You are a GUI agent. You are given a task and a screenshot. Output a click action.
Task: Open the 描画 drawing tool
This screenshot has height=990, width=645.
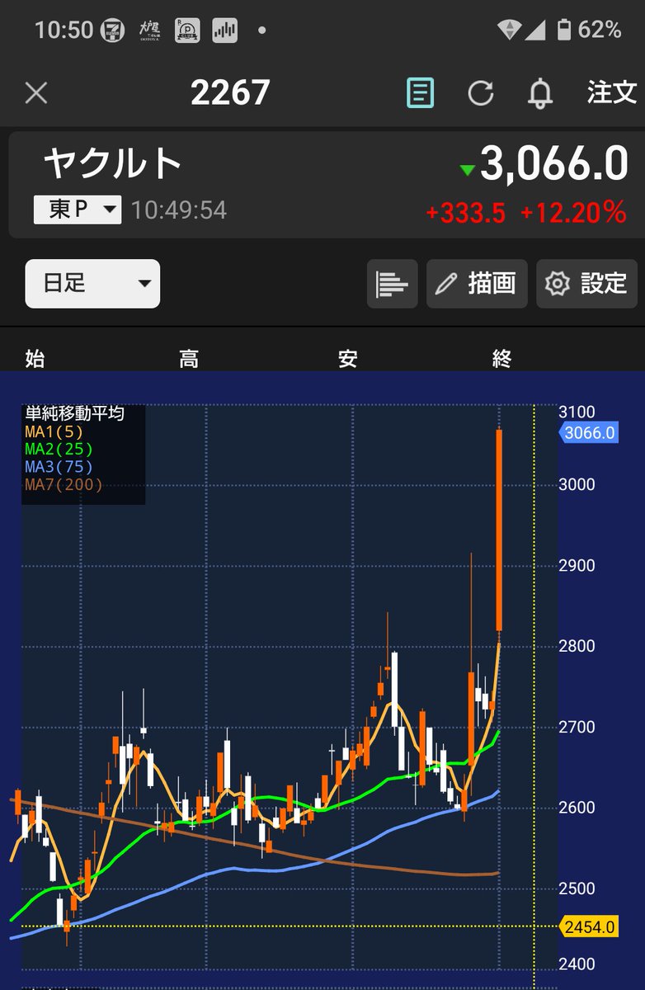[x=477, y=284]
